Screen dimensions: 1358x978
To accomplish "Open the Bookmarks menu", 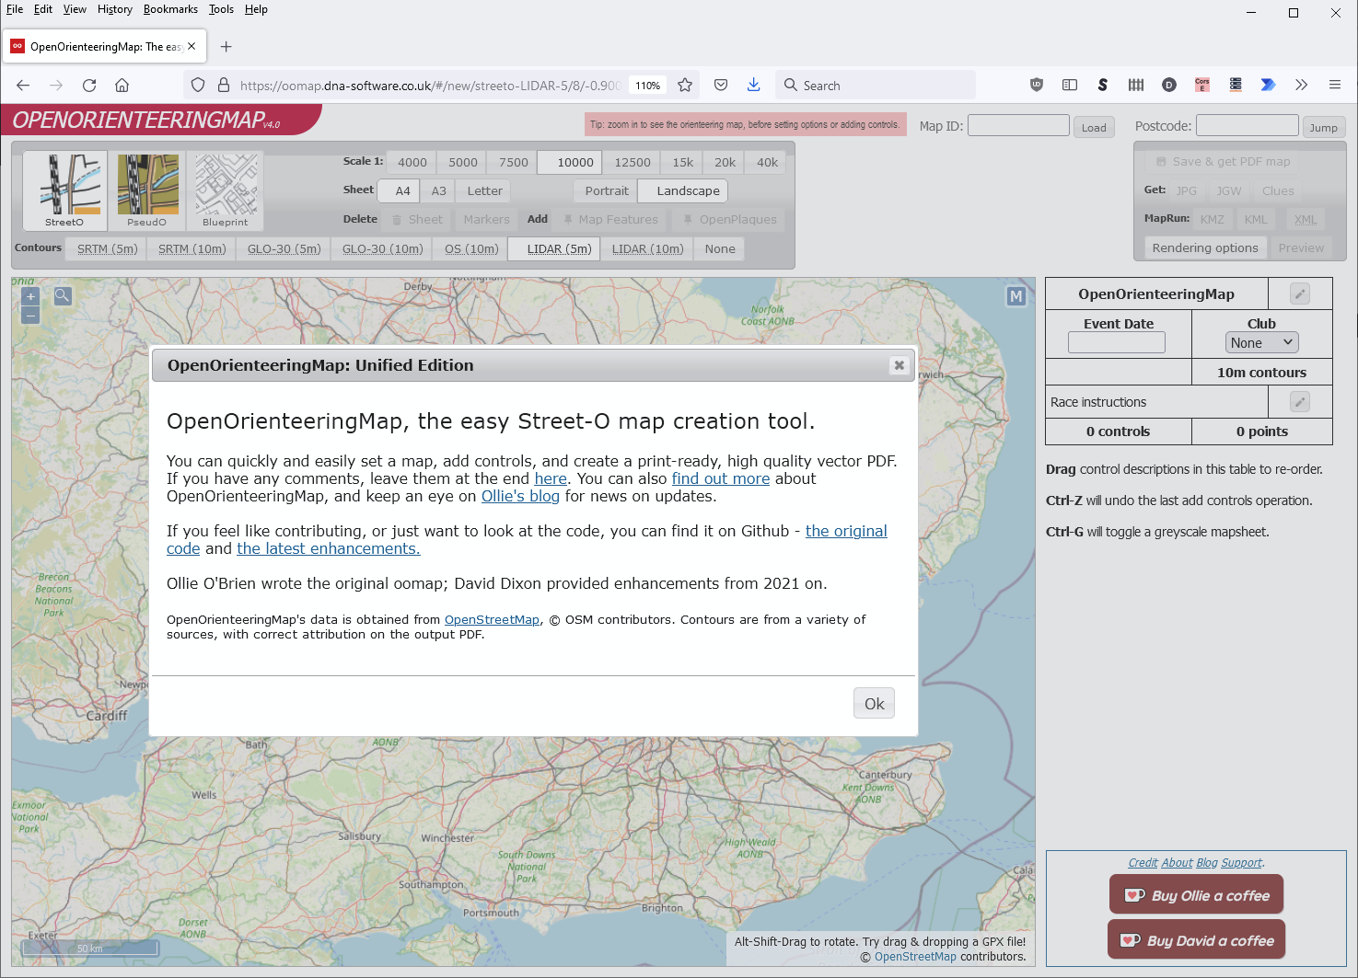I will [x=170, y=9].
